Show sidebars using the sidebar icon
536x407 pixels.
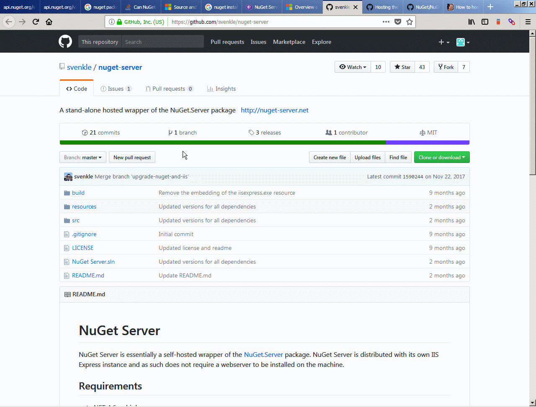pos(485,22)
